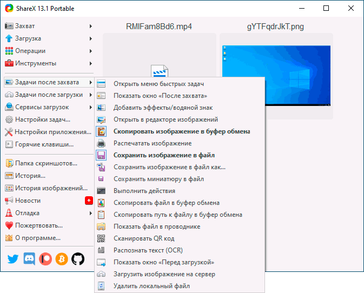
Task: Open О программе...
Action: (49, 238)
